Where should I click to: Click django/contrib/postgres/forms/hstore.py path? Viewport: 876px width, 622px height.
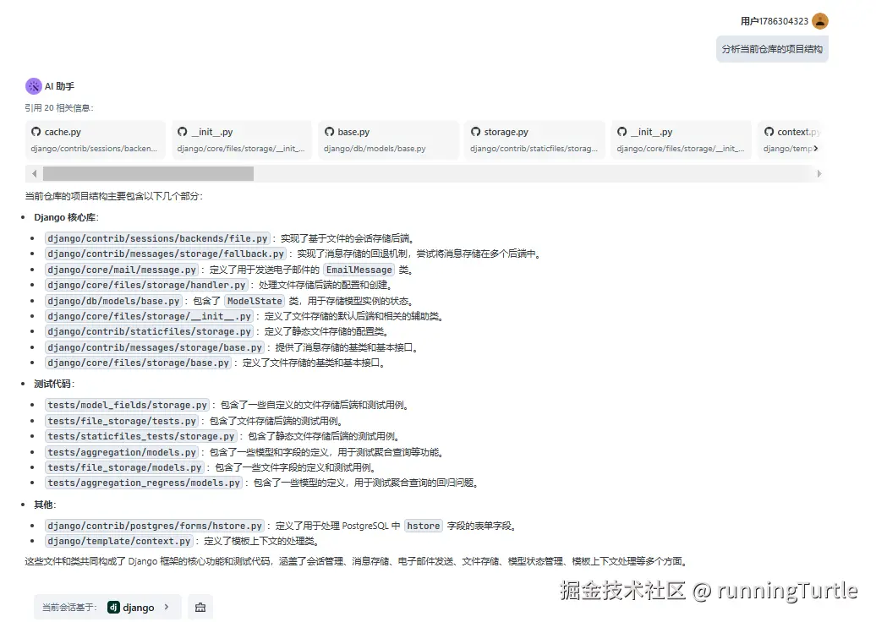pos(155,526)
